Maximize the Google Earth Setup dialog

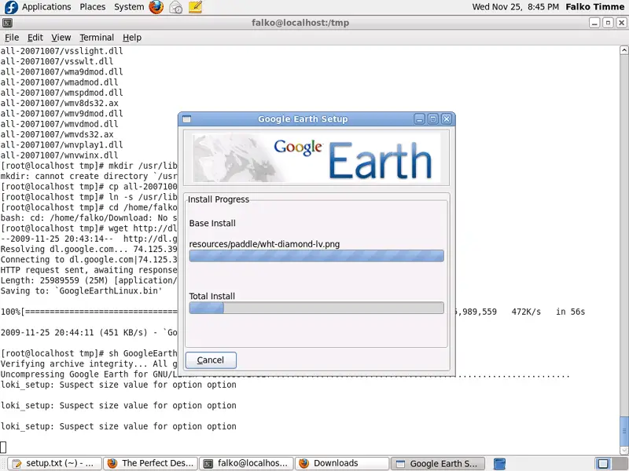point(433,119)
